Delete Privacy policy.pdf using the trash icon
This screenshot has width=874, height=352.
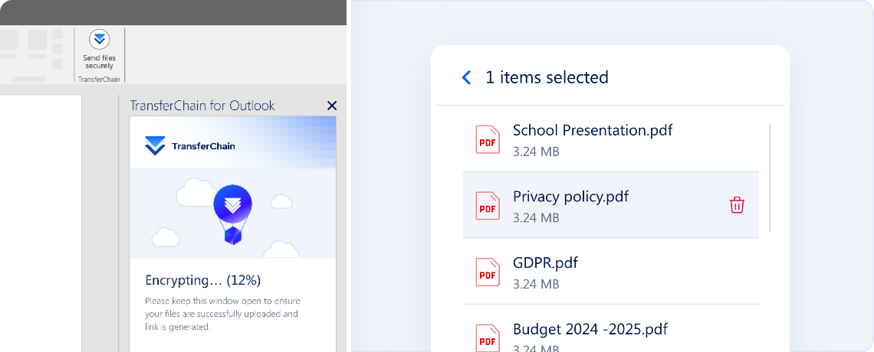coord(737,205)
